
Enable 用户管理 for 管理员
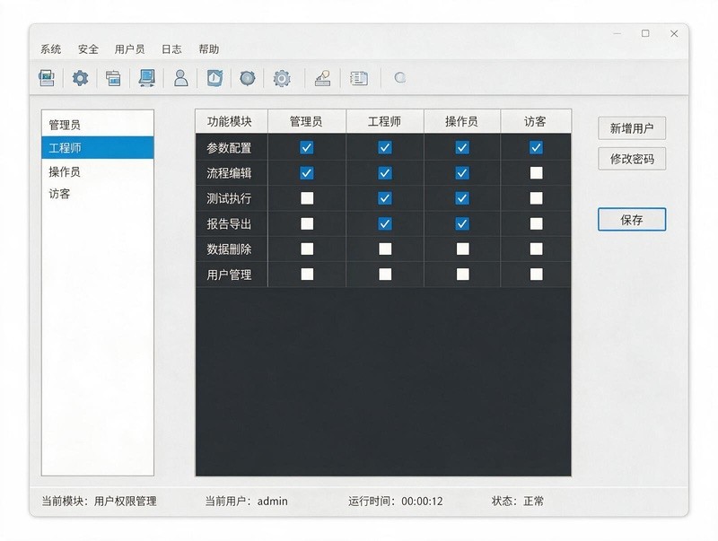tap(307, 275)
